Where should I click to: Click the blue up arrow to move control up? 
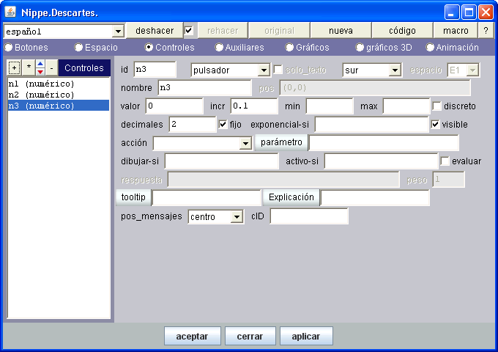tap(40, 65)
